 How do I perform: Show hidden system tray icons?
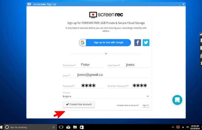click(x=173, y=127)
